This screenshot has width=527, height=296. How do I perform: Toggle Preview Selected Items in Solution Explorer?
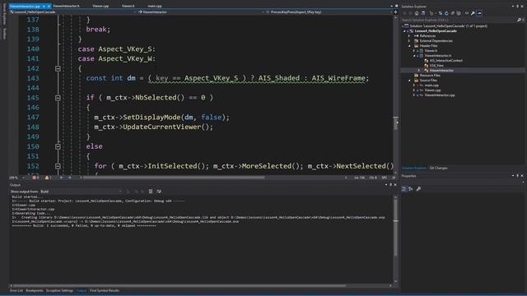(479, 13)
